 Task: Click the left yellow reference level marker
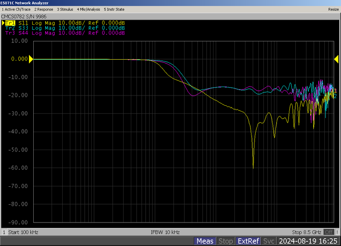point(31,59)
